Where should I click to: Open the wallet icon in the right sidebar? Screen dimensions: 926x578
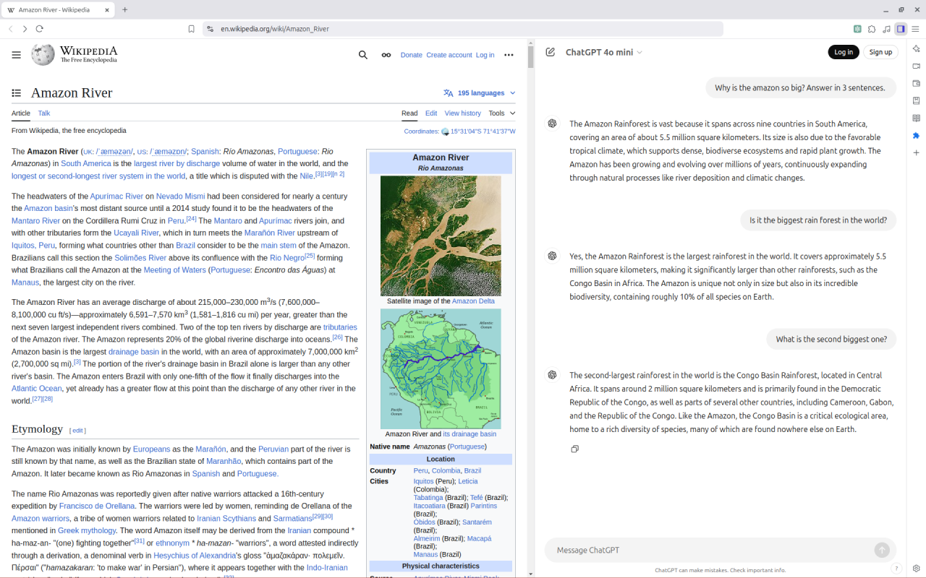click(916, 83)
